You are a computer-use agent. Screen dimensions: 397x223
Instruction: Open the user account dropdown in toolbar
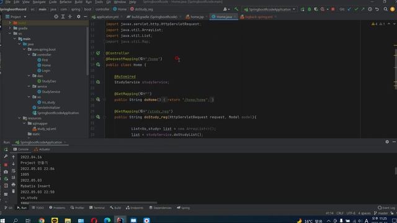(226, 9)
